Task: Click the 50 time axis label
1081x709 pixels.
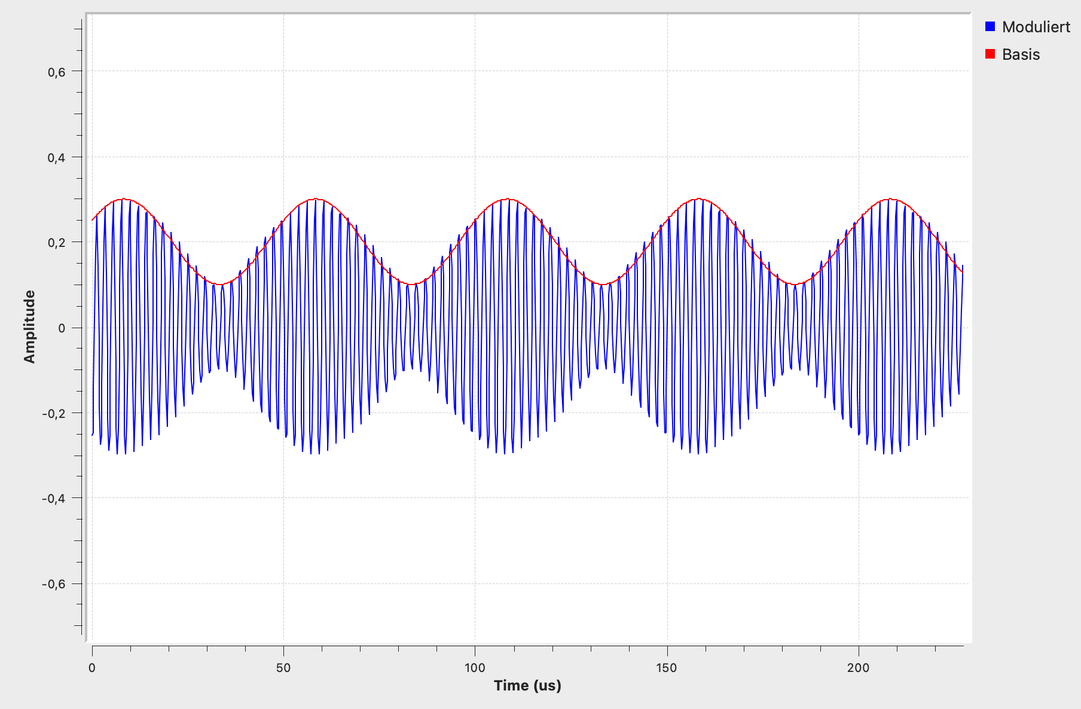Action: click(283, 668)
